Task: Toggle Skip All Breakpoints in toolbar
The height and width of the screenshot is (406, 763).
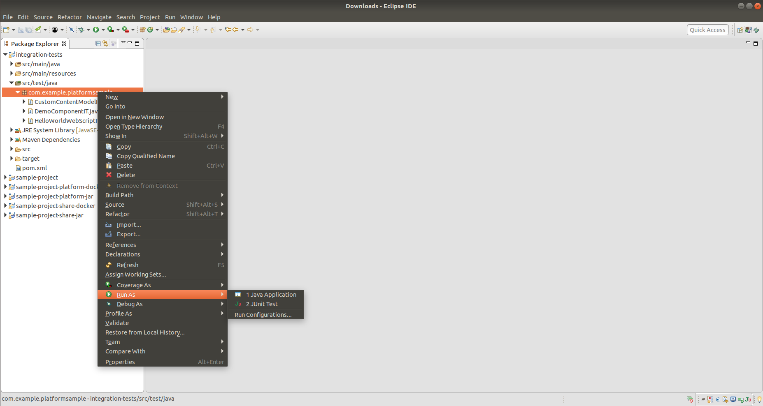Action: pos(72,30)
